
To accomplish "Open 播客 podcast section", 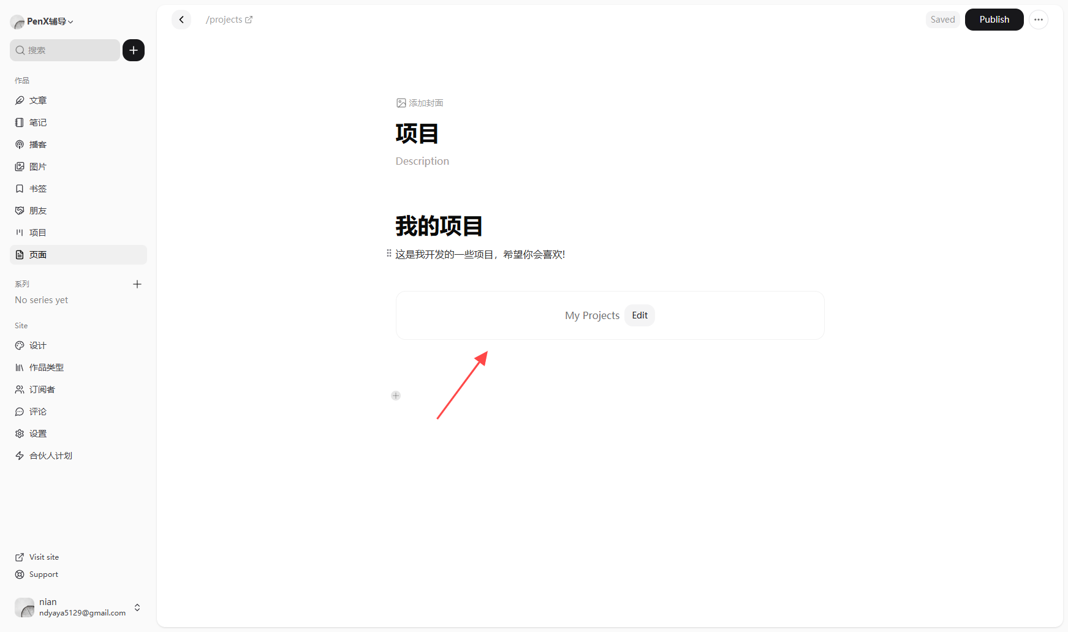I will (38, 145).
